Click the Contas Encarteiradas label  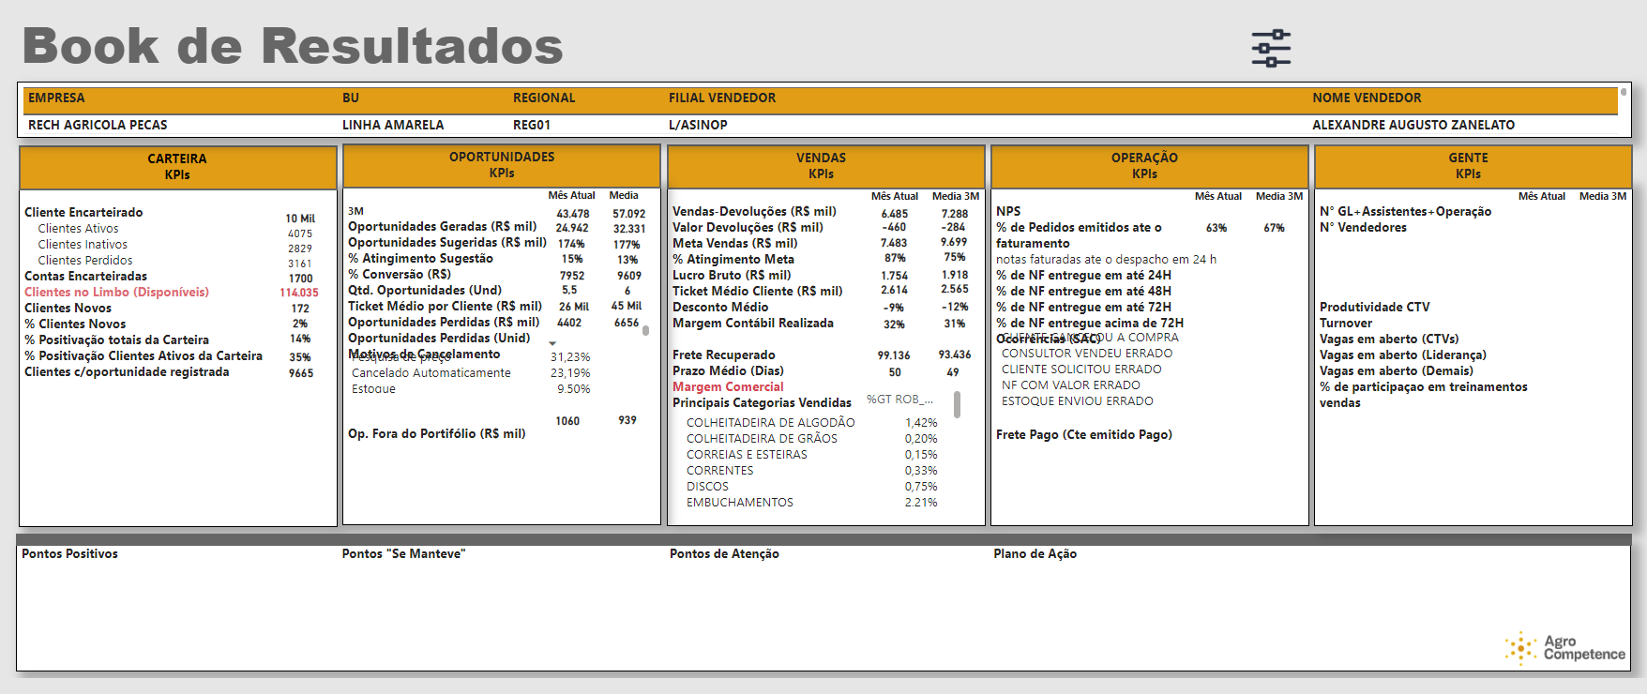85,277
